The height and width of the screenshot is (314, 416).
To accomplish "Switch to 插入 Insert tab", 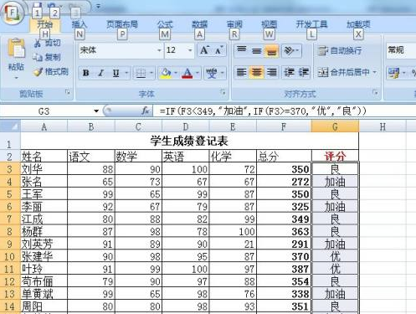I will click(x=80, y=24).
